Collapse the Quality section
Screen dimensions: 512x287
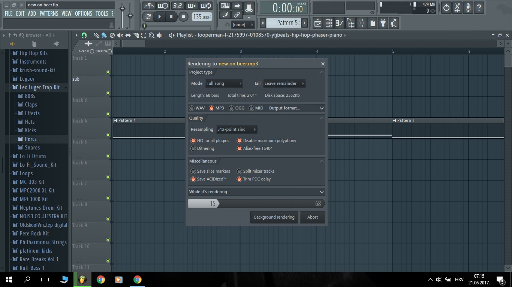point(322,118)
